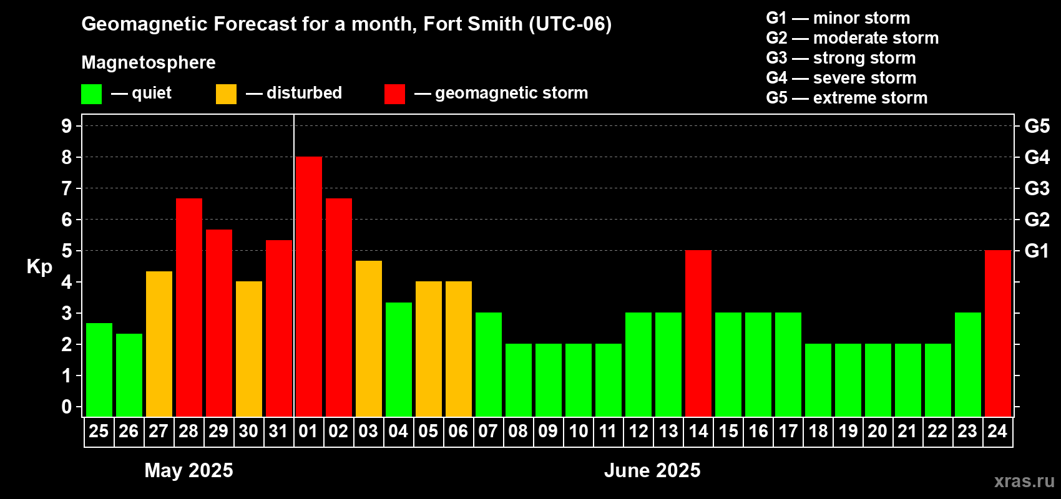Select the orange bar for May 27

tap(159, 344)
